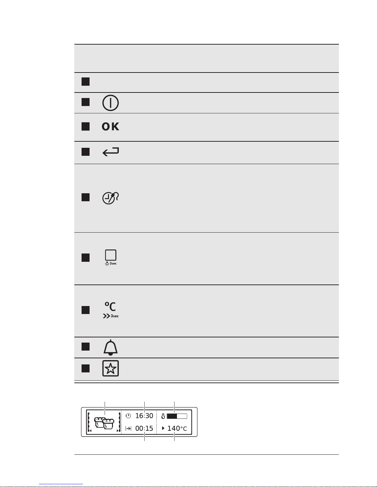The height and width of the screenshot is (487, 377).
Task: Click the square oven light 3sec icon
Action: click(111, 257)
